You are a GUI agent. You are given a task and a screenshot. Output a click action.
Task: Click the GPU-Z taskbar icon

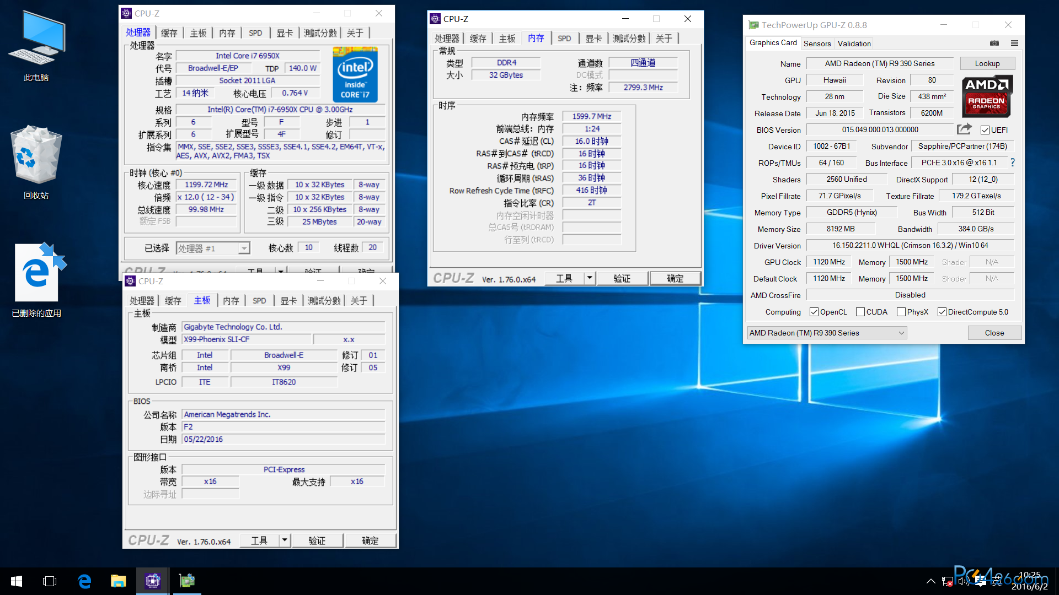point(187,581)
